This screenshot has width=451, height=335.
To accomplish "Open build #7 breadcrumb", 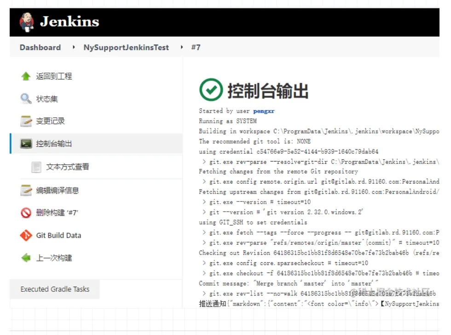I will pos(196,47).
